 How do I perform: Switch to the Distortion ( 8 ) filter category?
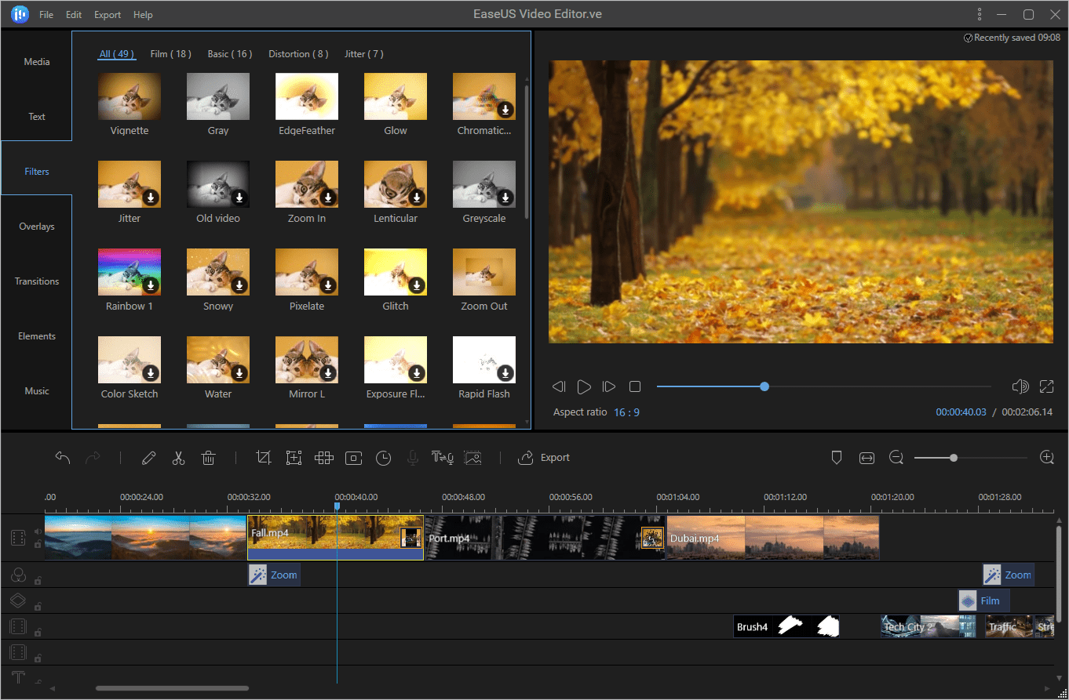[298, 54]
